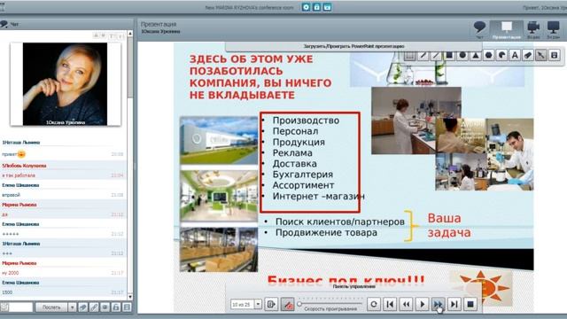
Task: Open the Screen sharing monitor tab
Action: click(553, 29)
